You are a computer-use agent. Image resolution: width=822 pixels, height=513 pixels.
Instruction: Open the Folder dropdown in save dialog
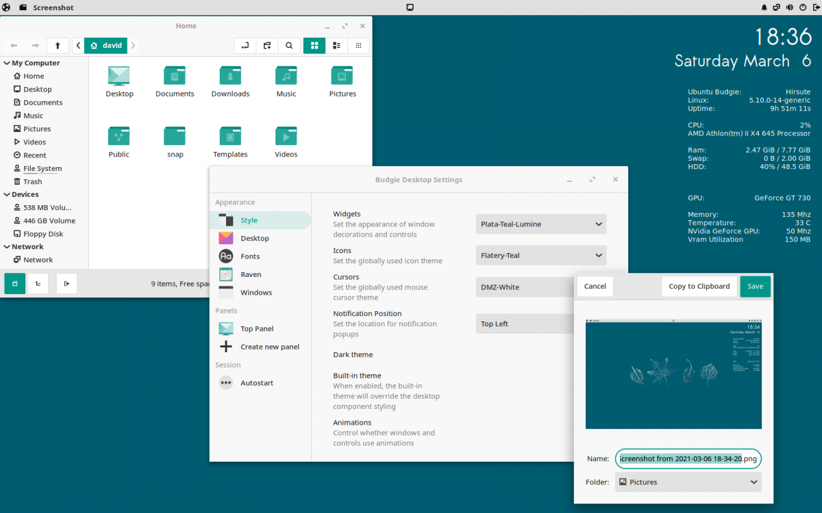pos(687,482)
